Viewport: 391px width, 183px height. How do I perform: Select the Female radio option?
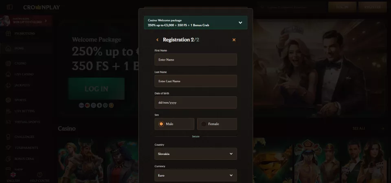click(217, 124)
